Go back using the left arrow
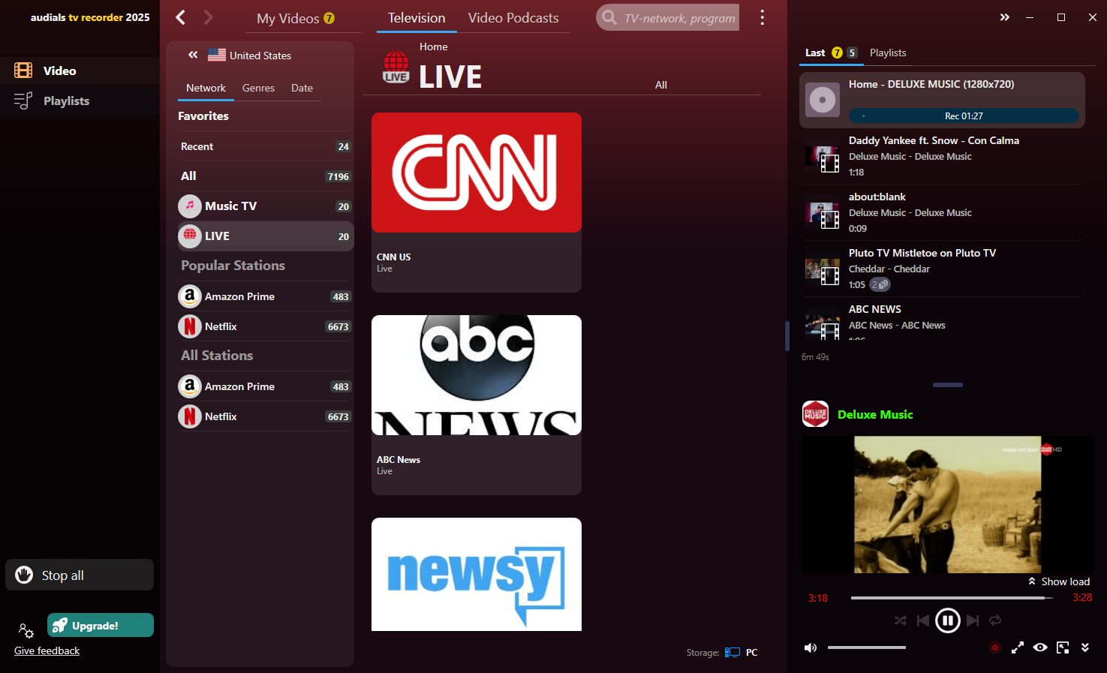Viewport: 1107px width, 673px height. click(x=180, y=17)
